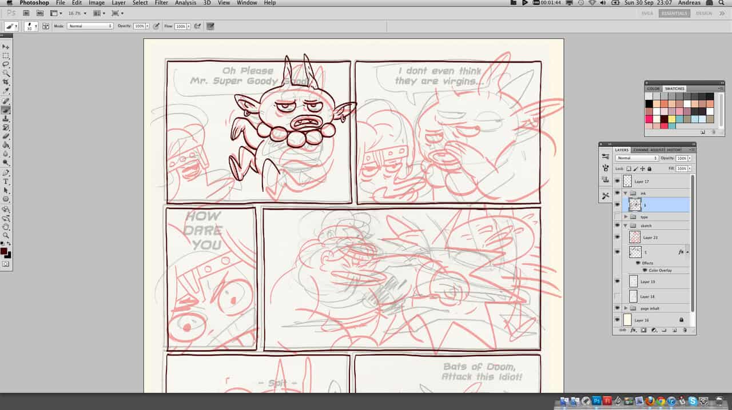732x410 pixels.
Task: Select the Move tool
Action: [6, 47]
